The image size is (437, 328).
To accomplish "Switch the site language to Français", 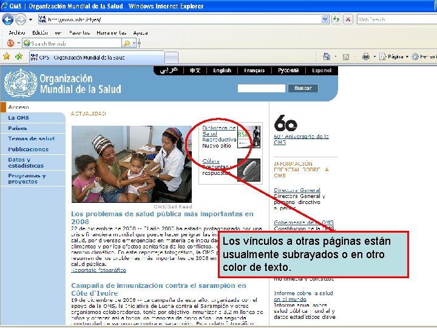I will 254,70.
